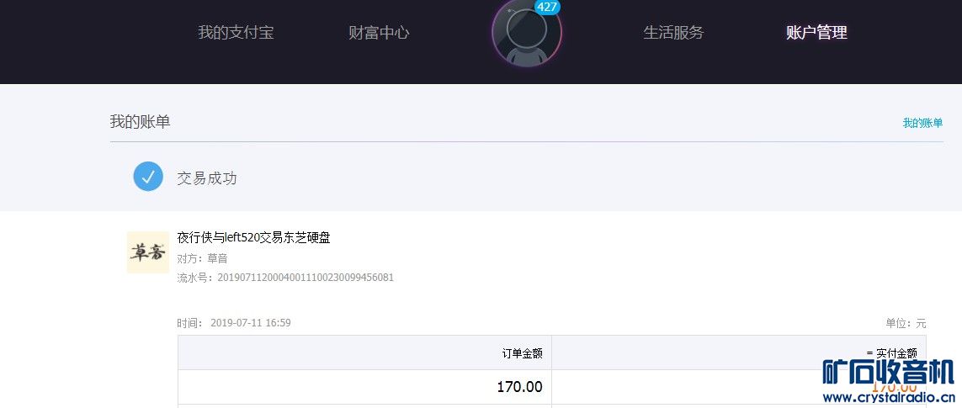
Task: Switch to the 财富中心 tab
Action: [x=379, y=33]
